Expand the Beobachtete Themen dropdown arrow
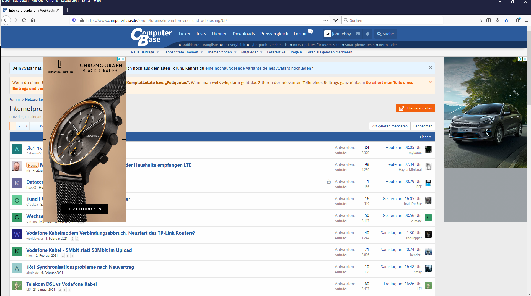The width and height of the screenshot is (531, 296). point(202,52)
